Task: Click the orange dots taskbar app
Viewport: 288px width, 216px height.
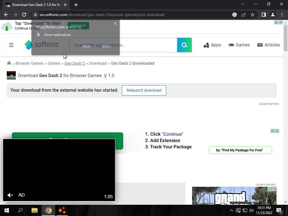Action: pyautogui.click(x=62, y=210)
